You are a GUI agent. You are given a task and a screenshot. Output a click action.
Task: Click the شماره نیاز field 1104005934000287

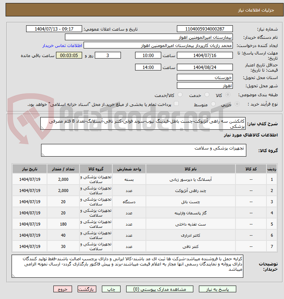pos(205,29)
